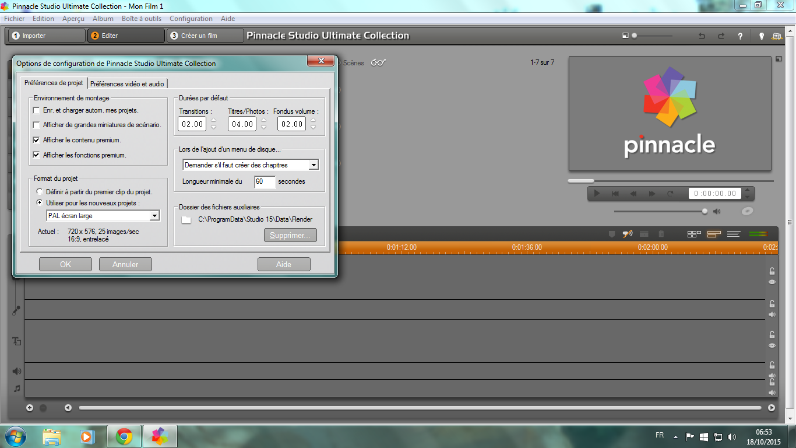Click the folder icon for the Render path
796x448 pixels.
pyautogui.click(x=186, y=220)
